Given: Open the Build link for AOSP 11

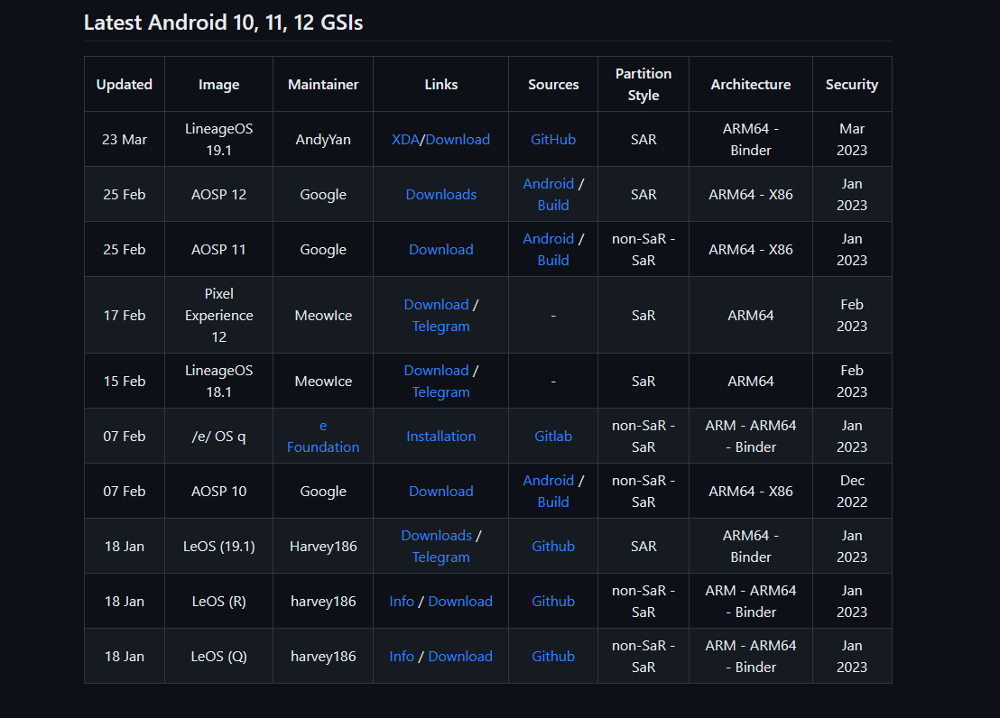Looking at the screenshot, I should pos(553,261).
